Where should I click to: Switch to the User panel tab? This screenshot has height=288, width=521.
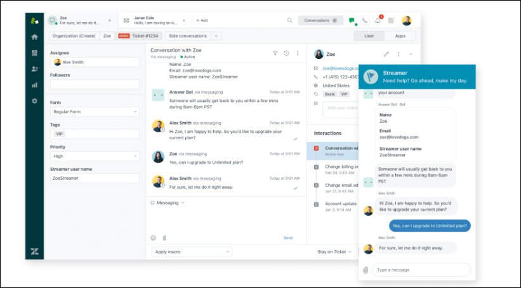point(369,36)
